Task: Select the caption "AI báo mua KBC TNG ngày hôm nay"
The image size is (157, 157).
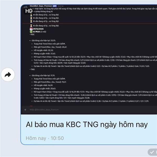Action: click(87, 125)
